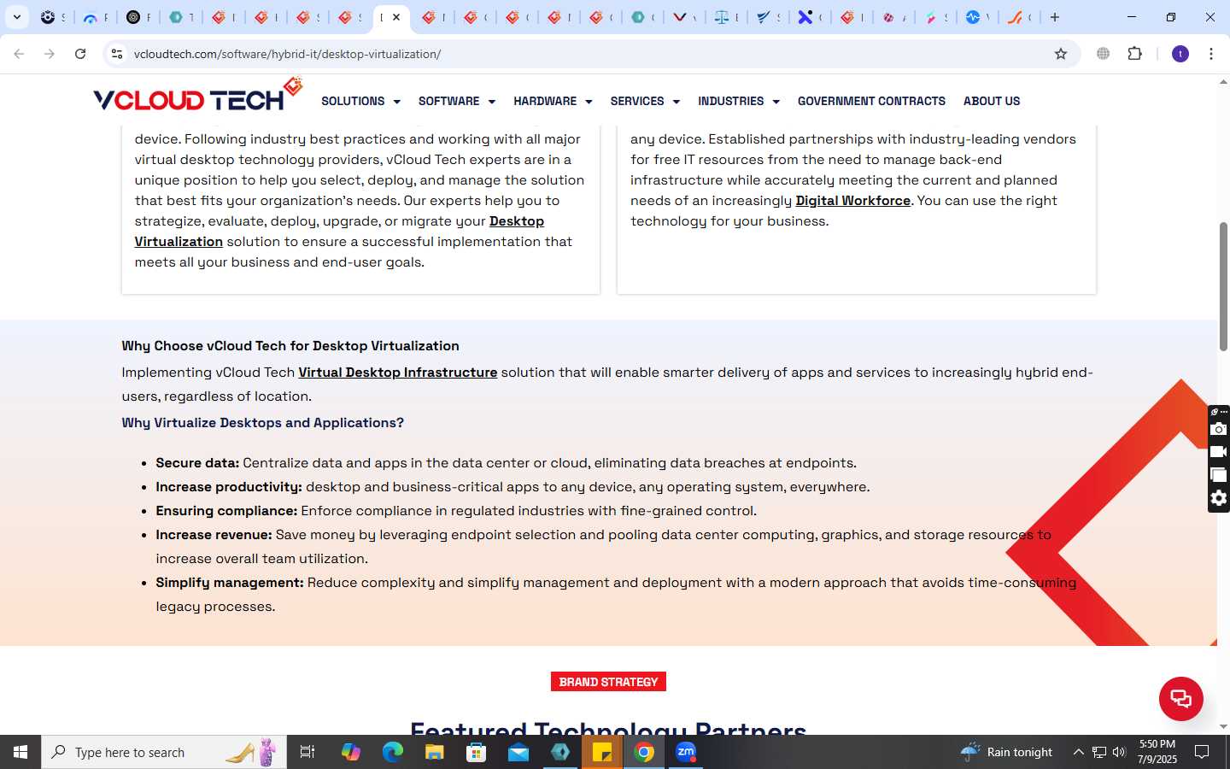
Task: Open the Chrome extensions puzzle icon
Action: tap(1135, 54)
